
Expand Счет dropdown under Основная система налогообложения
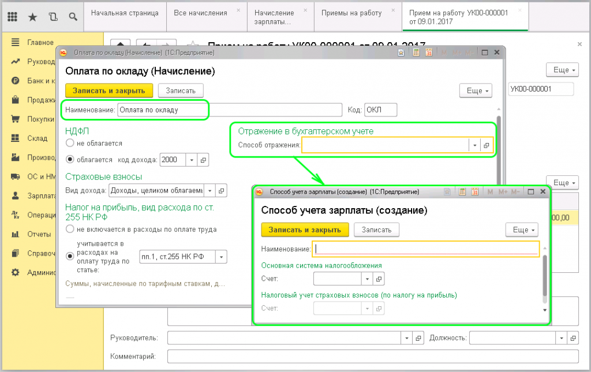click(x=367, y=279)
